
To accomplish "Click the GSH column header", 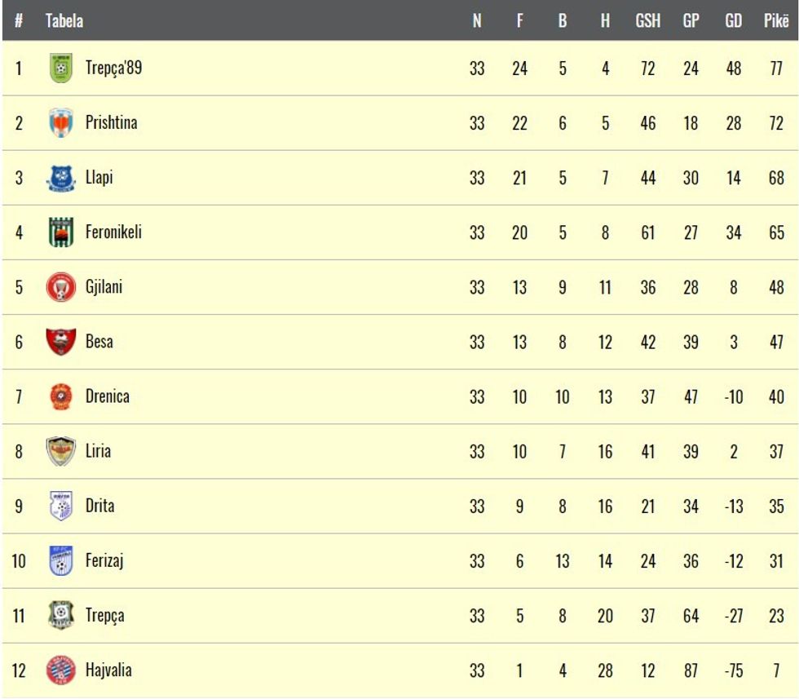I will coord(647,21).
